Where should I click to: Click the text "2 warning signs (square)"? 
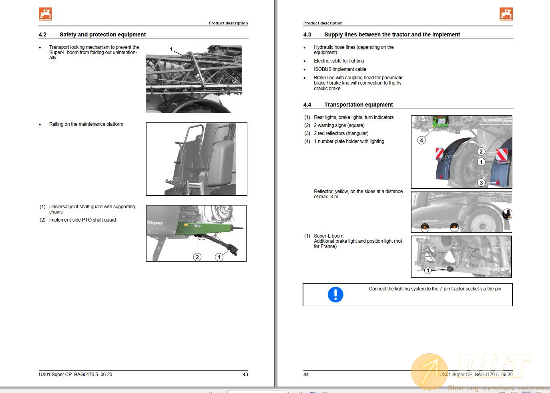pos(339,125)
